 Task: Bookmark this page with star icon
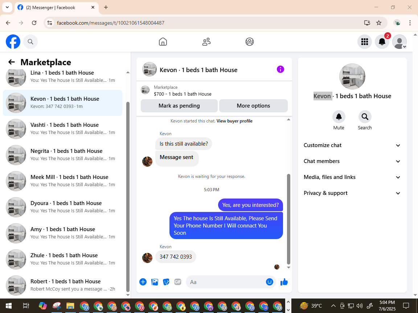tap(379, 23)
